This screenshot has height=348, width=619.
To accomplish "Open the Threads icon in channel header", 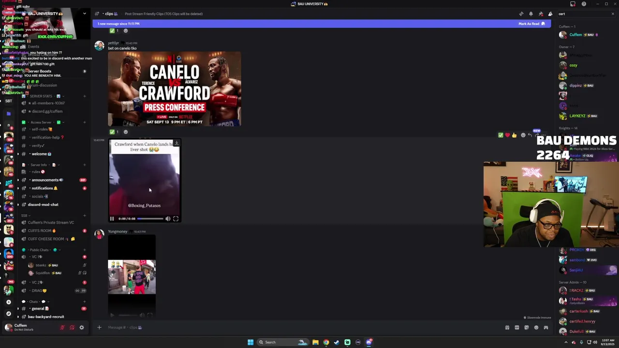I will [x=521, y=14].
